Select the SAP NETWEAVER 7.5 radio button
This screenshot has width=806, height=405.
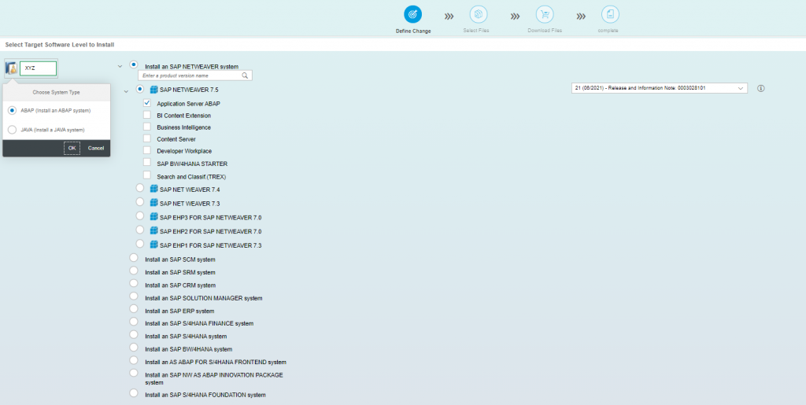pos(140,89)
